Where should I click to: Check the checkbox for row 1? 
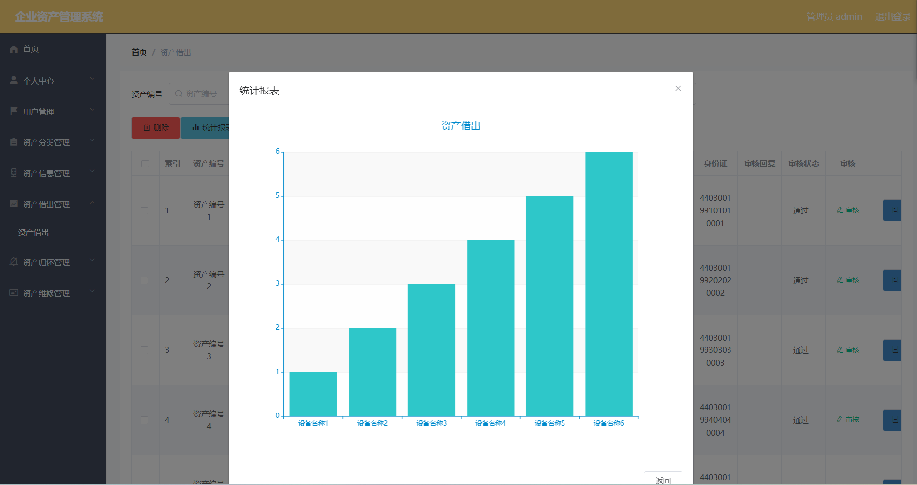pos(144,210)
